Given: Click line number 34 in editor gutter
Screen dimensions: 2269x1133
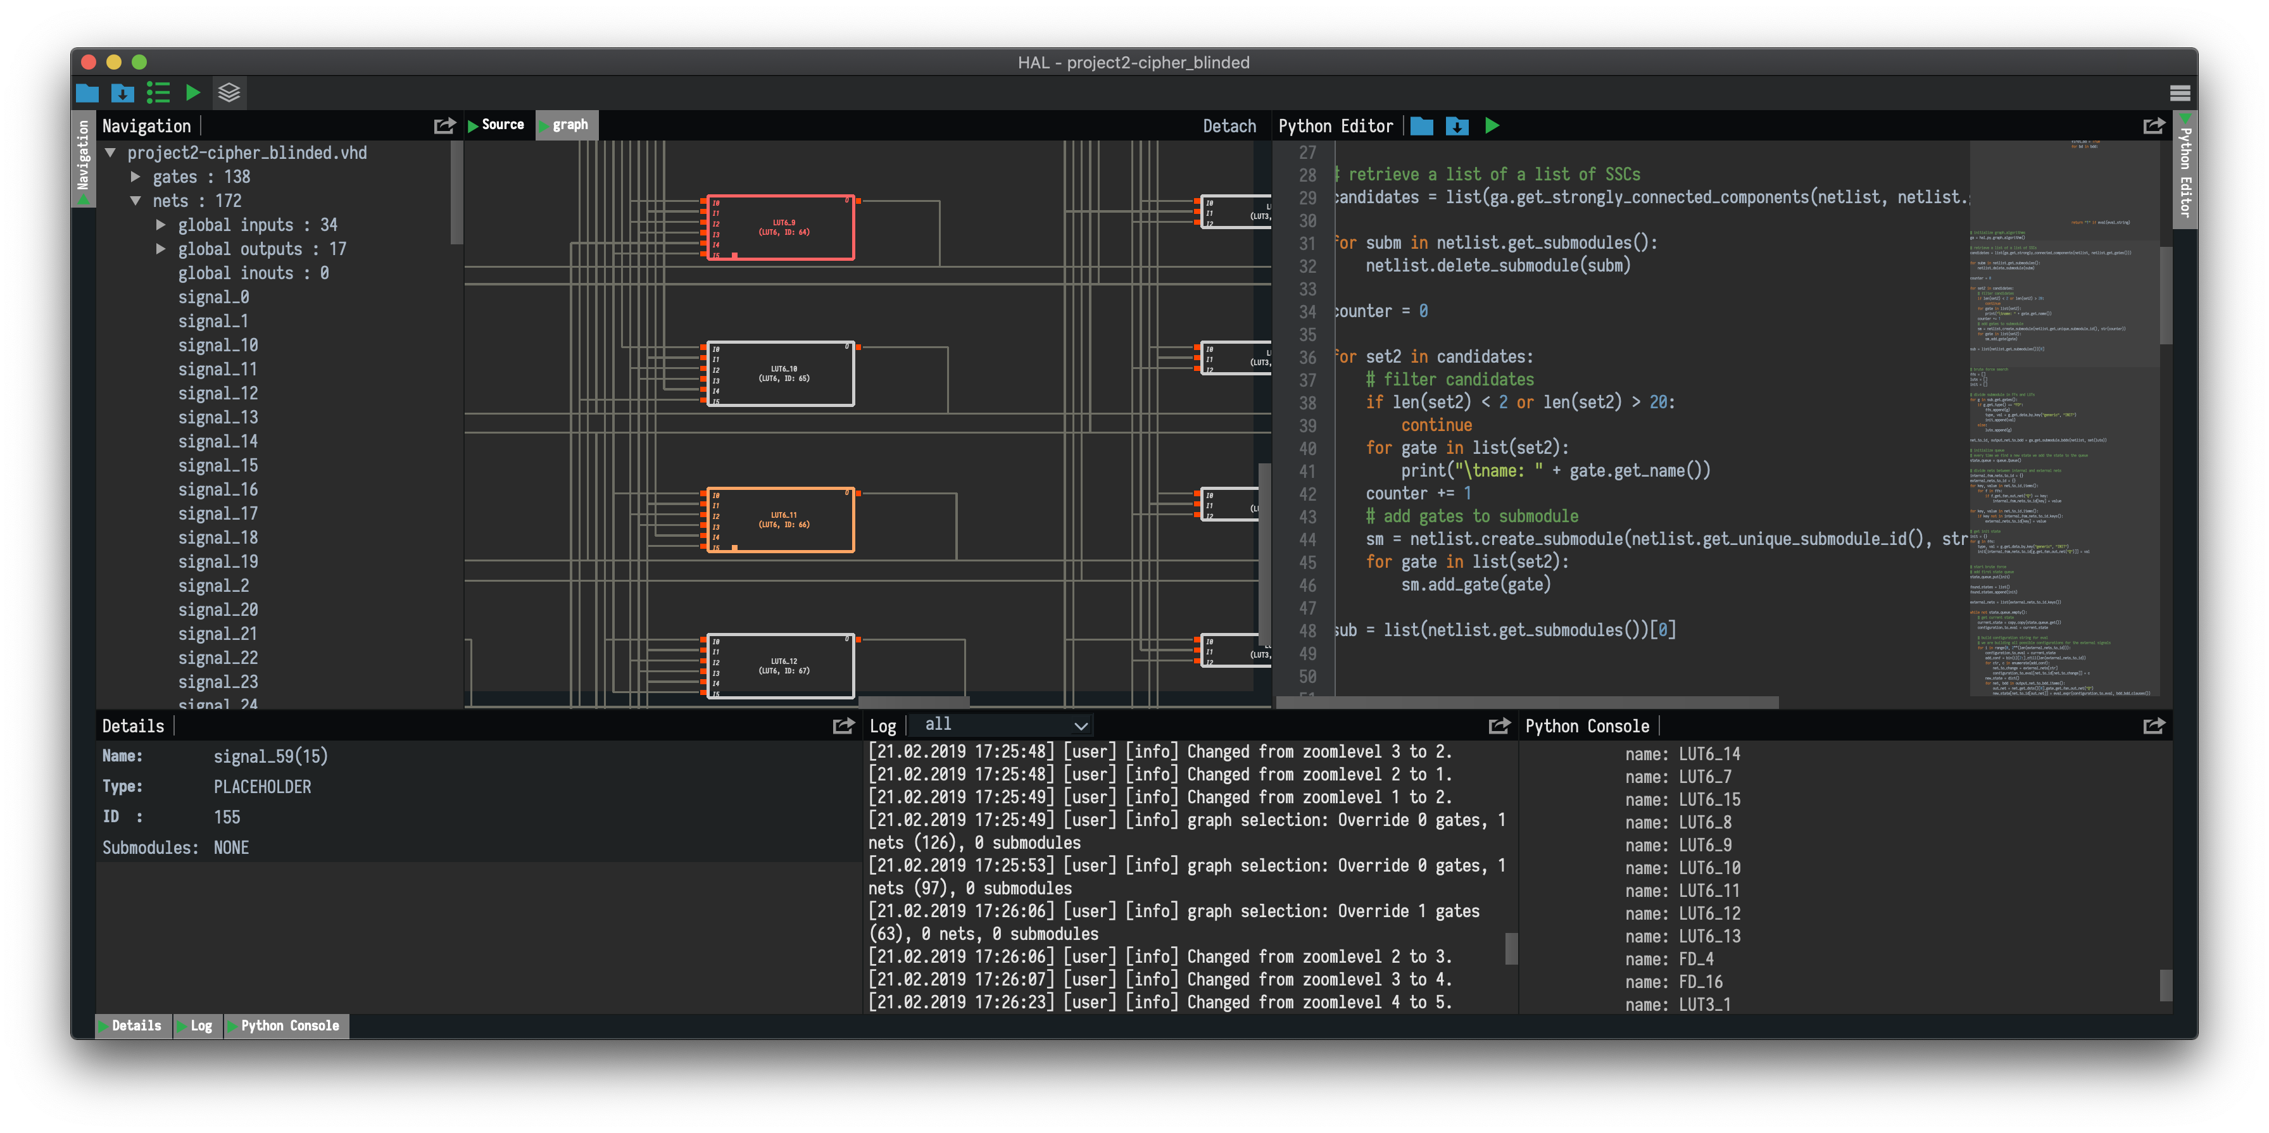Looking at the screenshot, I should click(x=1307, y=311).
